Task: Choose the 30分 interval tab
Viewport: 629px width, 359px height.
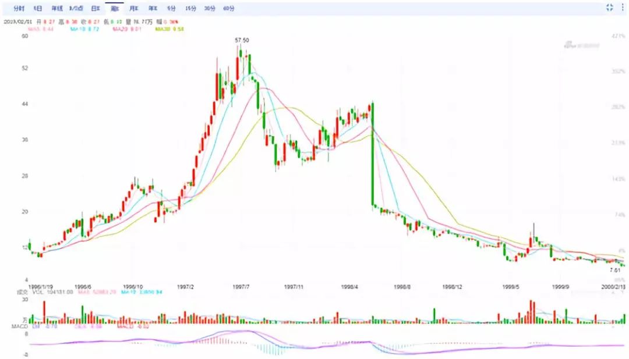Action: [210, 9]
